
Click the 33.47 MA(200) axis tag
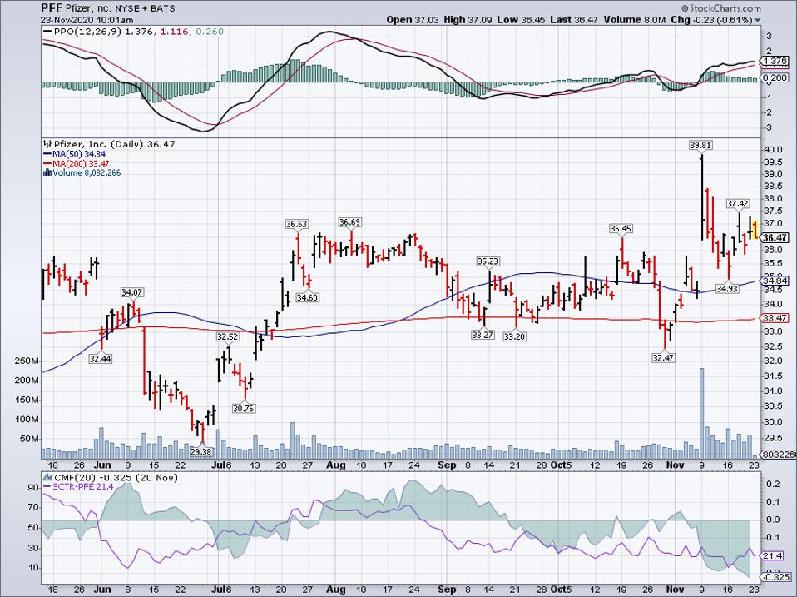tap(775, 318)
